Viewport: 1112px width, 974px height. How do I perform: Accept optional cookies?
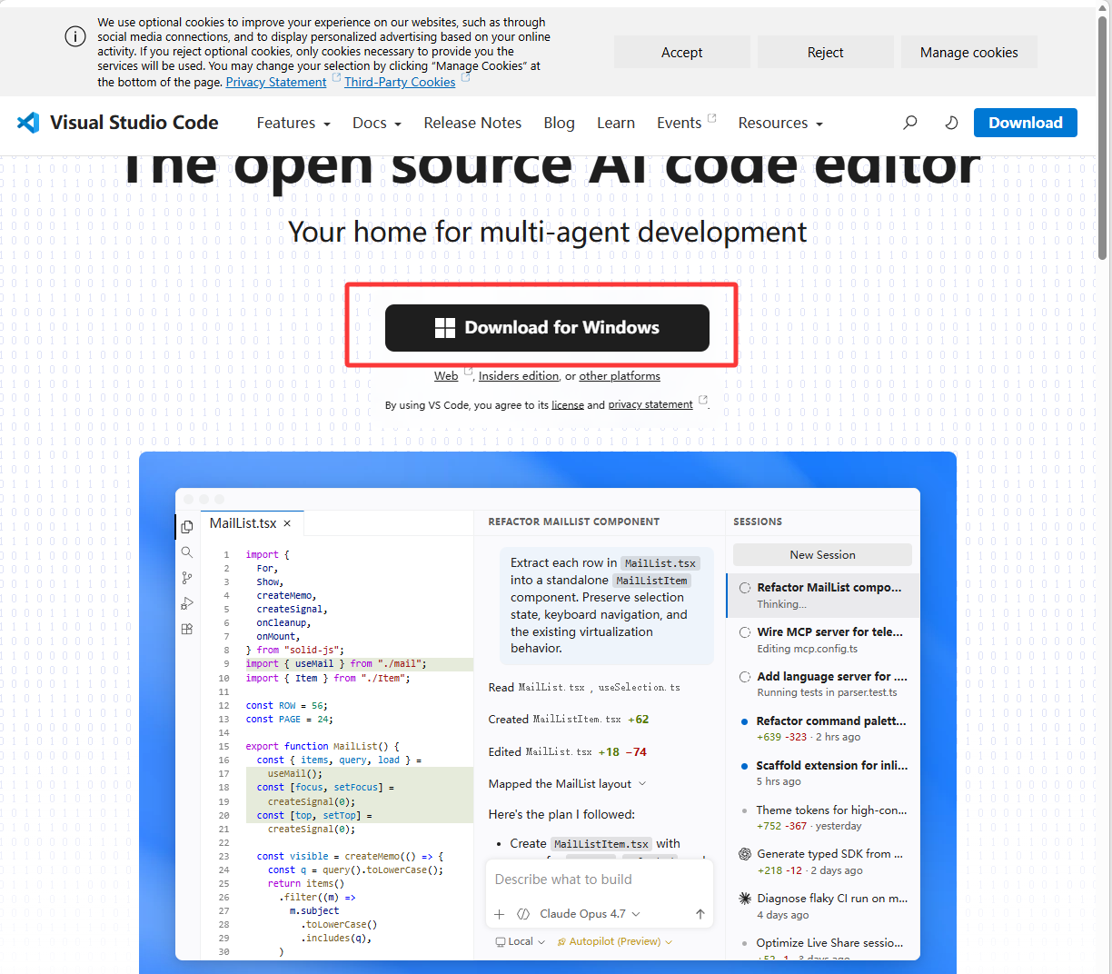682,53
